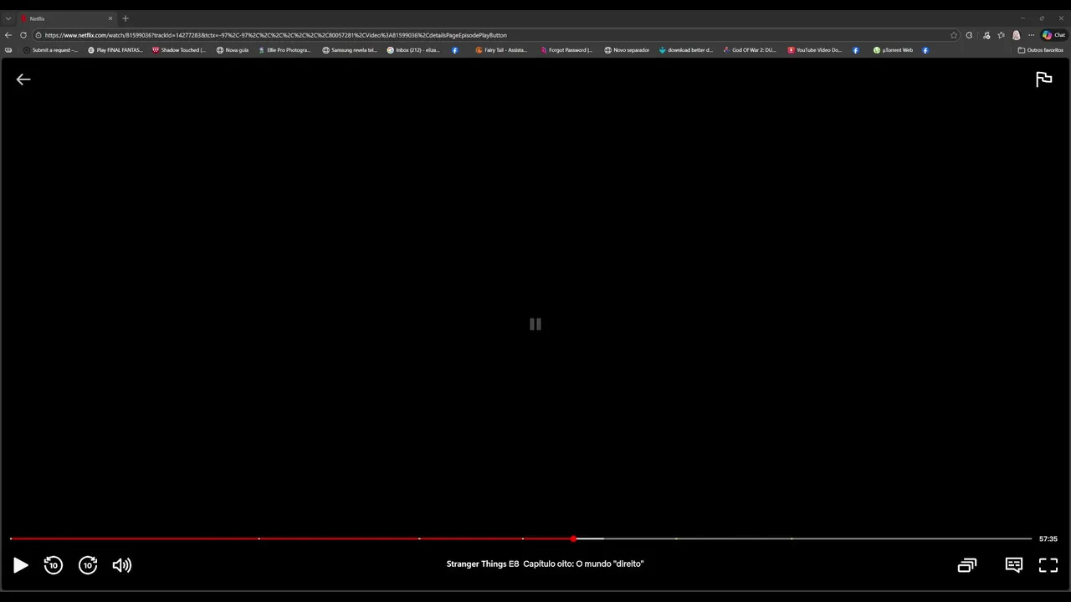1071x602 pixels.
Task: Open browser settings and more menu
Action: [1032, 35]
